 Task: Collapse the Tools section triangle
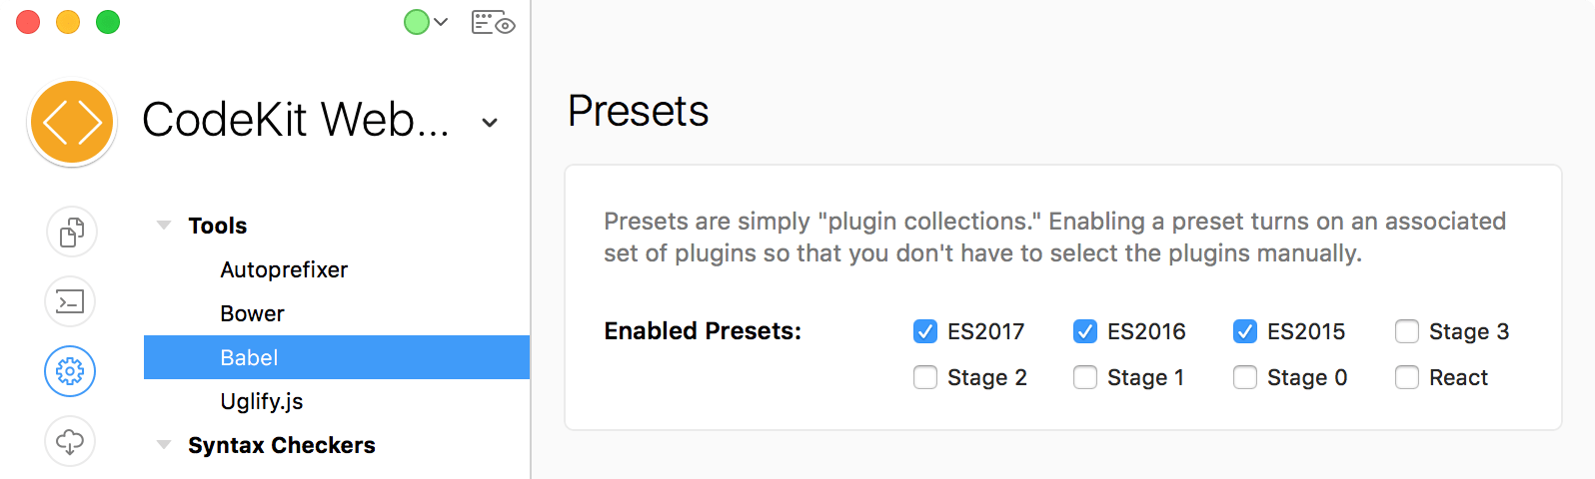click(x=164, y=226)
